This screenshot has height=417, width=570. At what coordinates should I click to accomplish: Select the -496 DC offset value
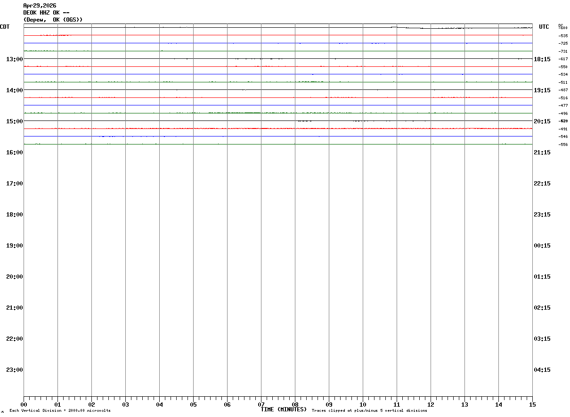click(563, 113)
